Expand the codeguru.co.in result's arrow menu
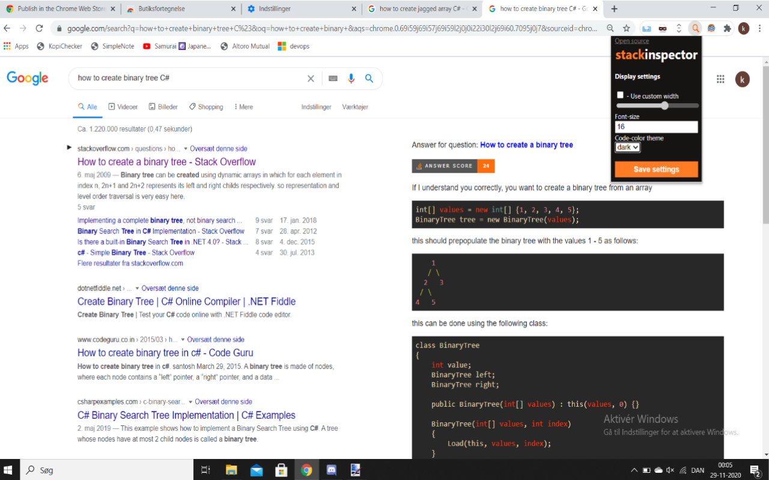The width and height of the screenshot is (769, 480). (183, 340)
